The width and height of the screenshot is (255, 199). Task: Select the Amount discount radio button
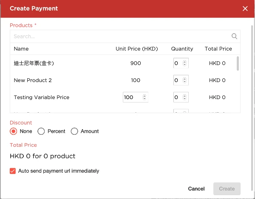[74, 131]
